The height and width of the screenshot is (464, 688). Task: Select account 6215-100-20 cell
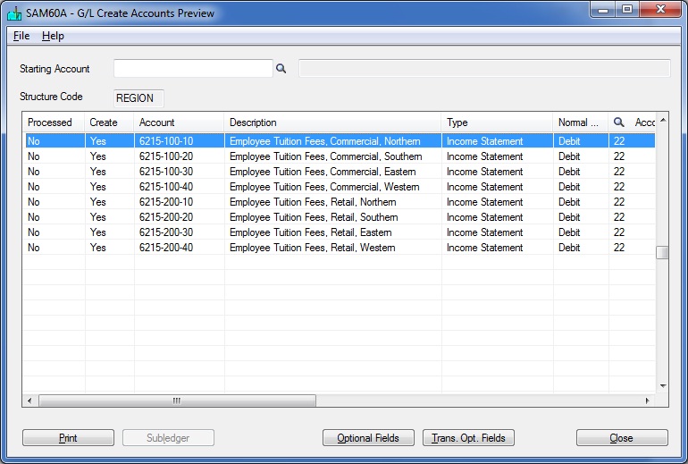click(179, 156)
